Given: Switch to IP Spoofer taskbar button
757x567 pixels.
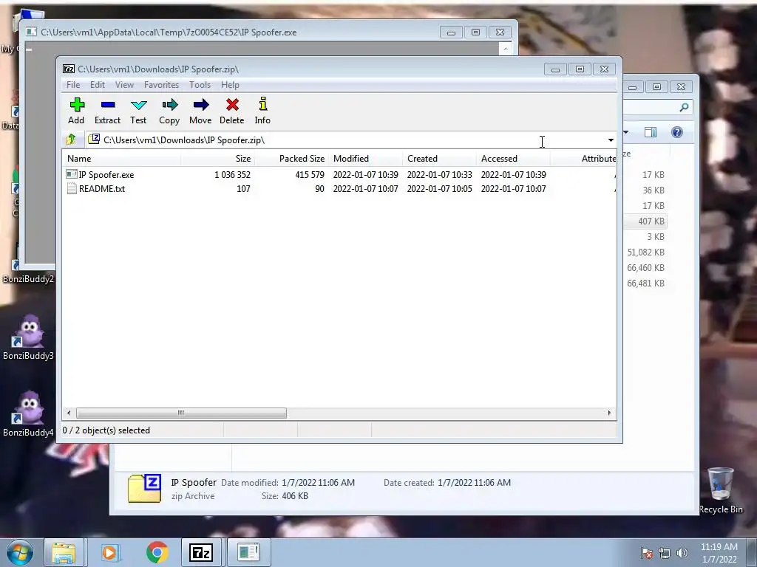Looking at the screenshot, I should click(248, 552).
